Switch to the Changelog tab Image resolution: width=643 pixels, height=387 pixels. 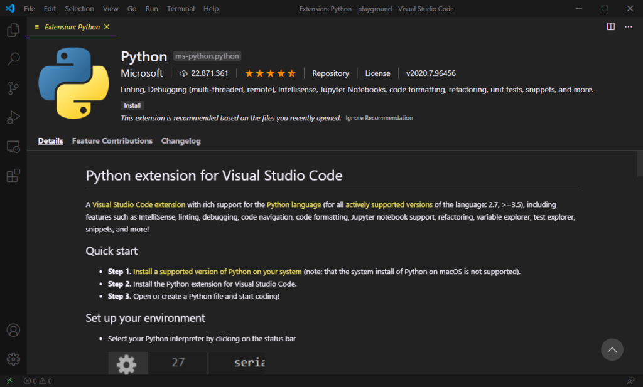click(181, 140)
